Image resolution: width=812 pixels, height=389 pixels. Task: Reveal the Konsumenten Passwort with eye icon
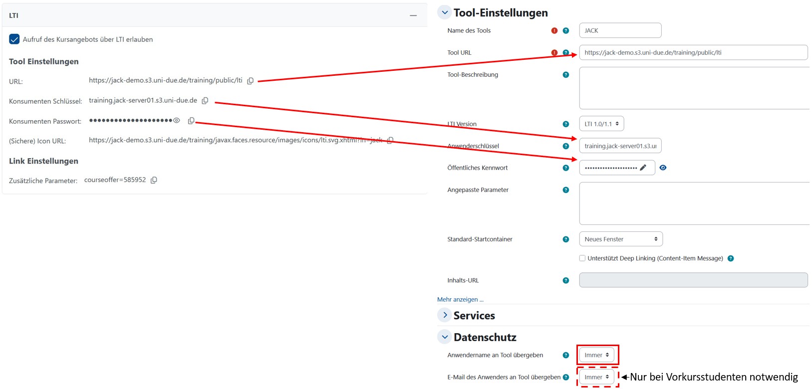177,120
